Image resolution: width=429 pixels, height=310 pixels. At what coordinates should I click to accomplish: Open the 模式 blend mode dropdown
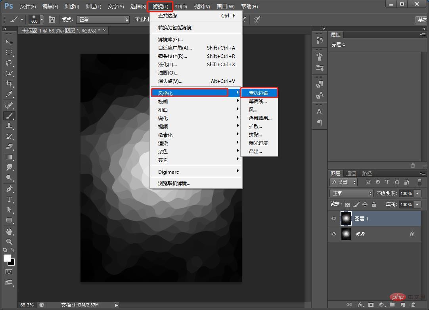click(x=103, y=19)
